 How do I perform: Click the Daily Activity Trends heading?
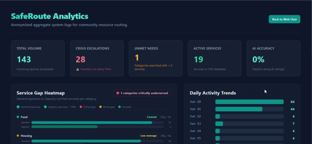(213, 93)
